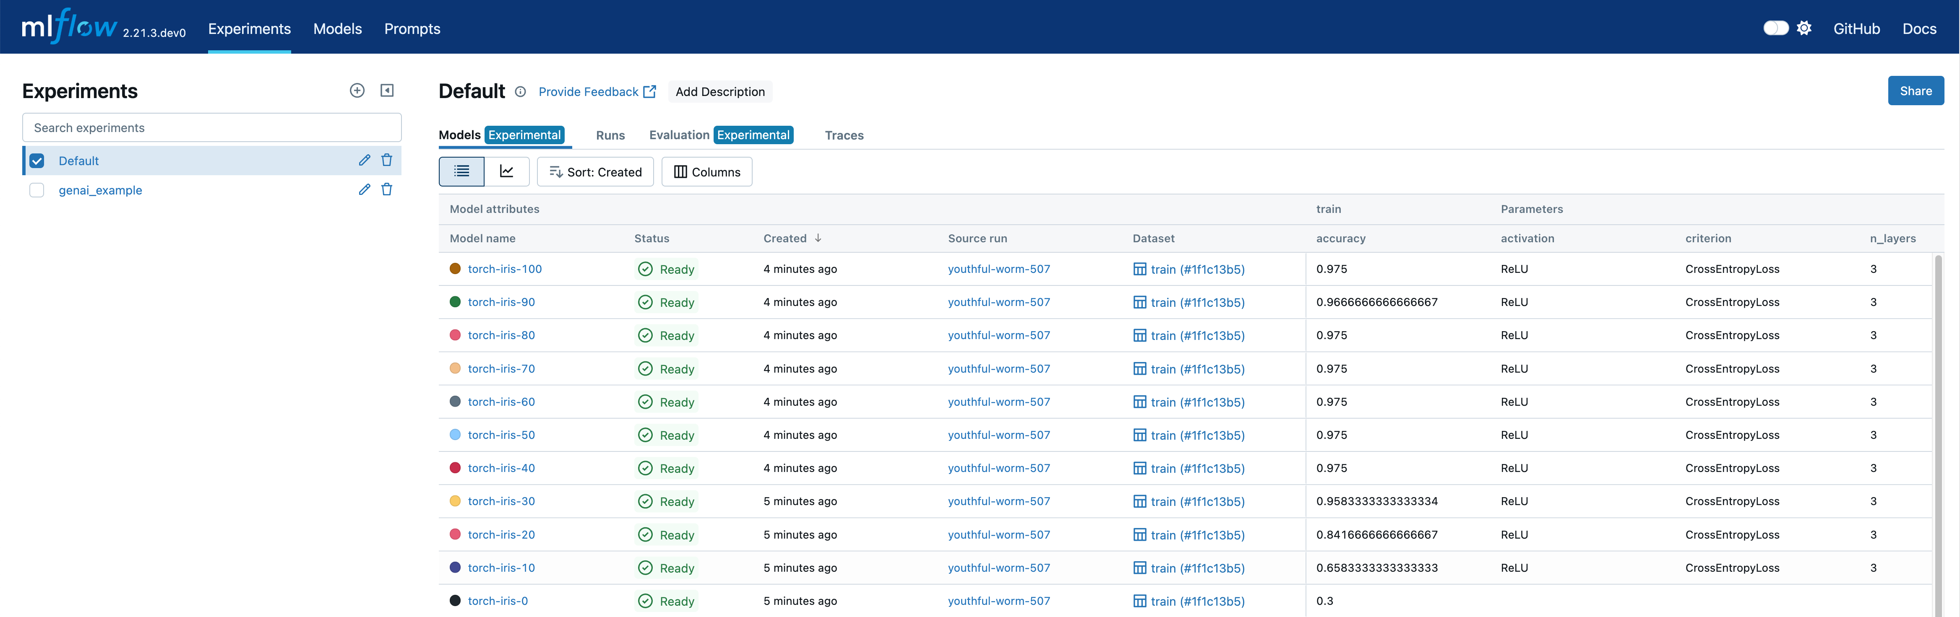Screen dimensions: 1960x617
Task: Switch to the Runs tab
Action: coord(610,135)
